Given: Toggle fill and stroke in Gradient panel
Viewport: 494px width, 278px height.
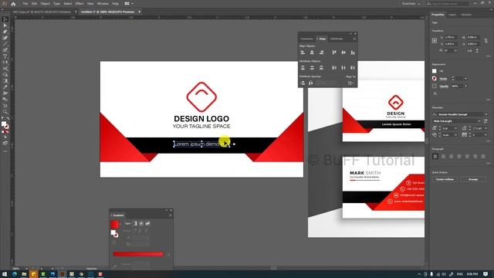Looking at the screenshot, I should [114, 233].
